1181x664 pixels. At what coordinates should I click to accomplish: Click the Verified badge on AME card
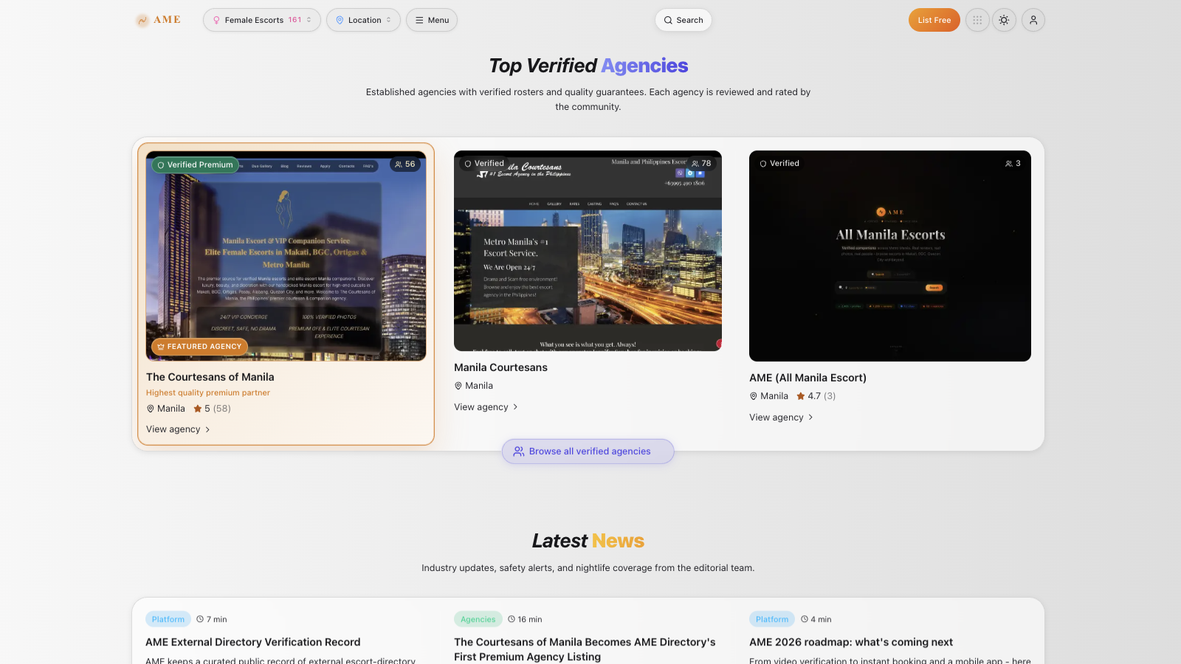[779, 164]
